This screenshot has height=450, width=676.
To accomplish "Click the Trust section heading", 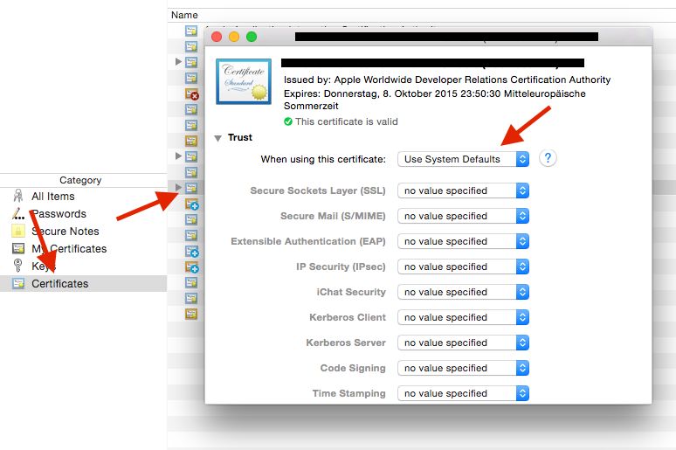I will (239, 138).
